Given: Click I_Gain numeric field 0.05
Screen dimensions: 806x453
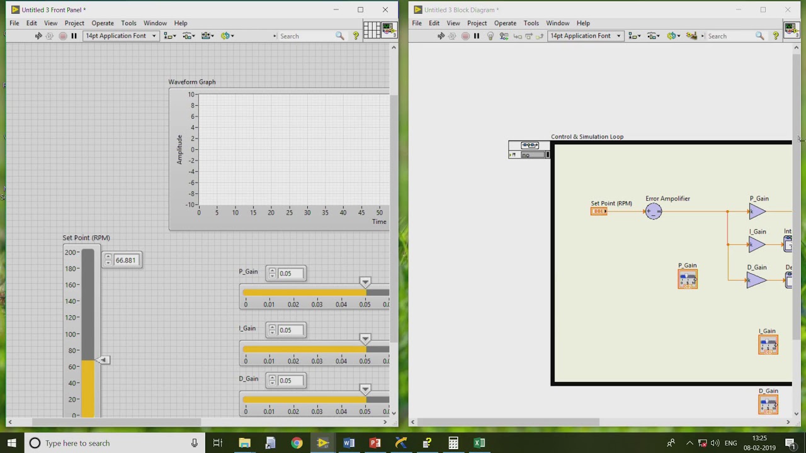Looking at the screenshot, I should tap(291, 330).
